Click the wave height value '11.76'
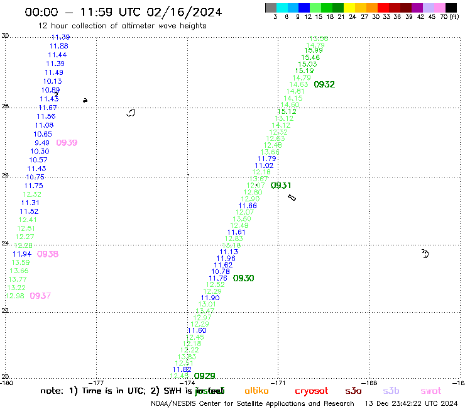This screenshot has width=465, height=409. coord(218,278)
